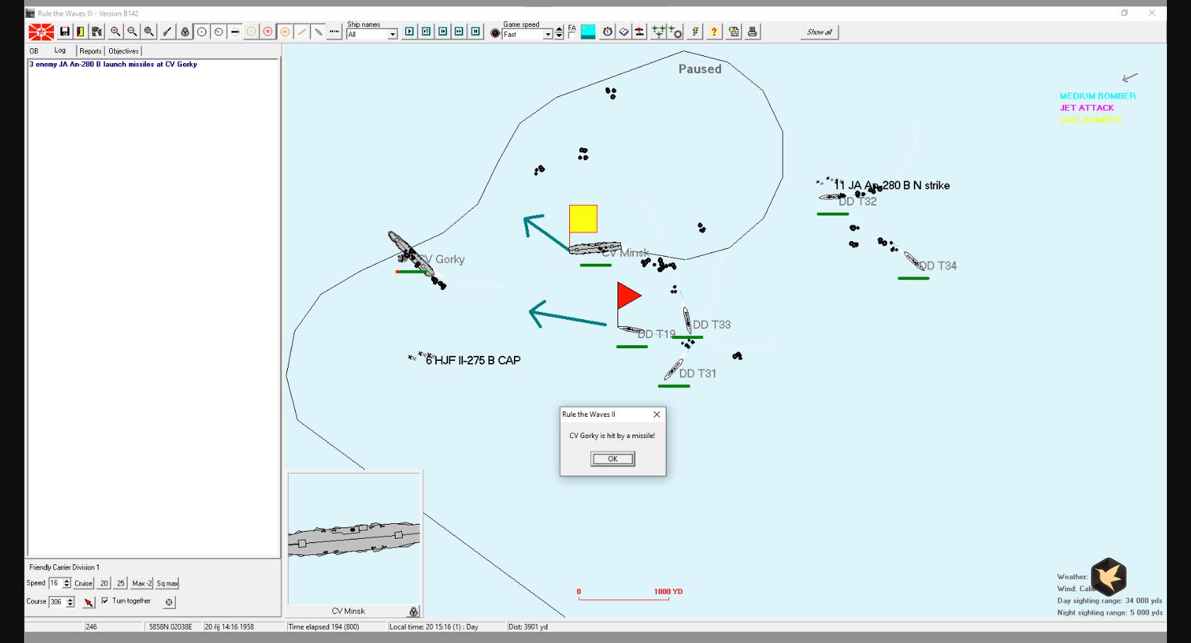Screen dimensions: 1191x643
Task: Click the yellow lightning bolt icon
Action: (695, 32)
